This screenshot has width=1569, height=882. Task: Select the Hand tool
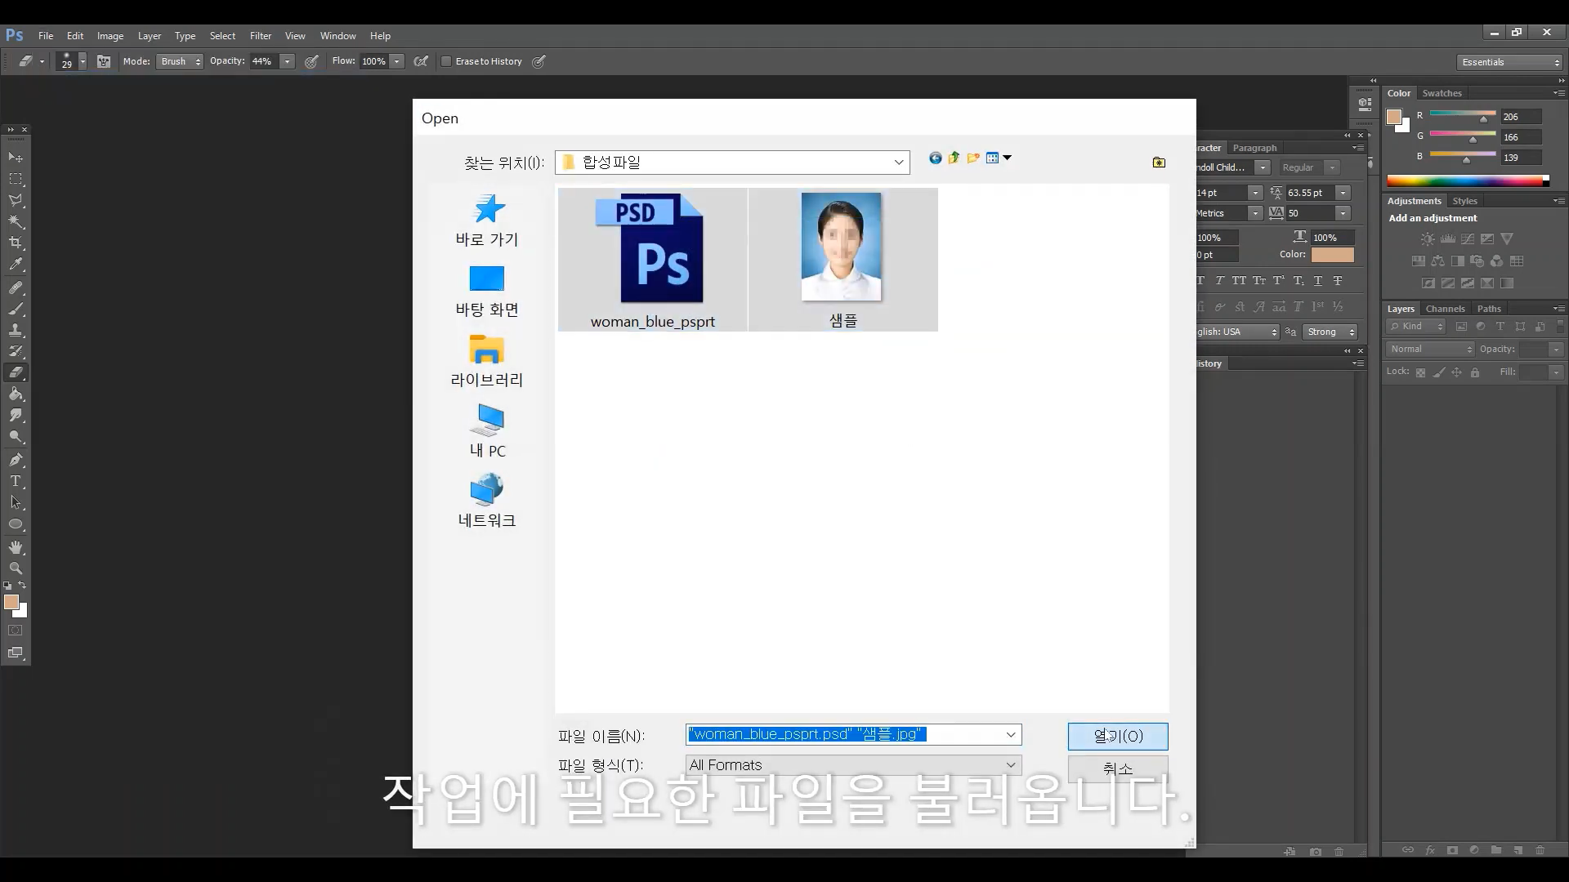pyautogui.click(x=16, y=547)
